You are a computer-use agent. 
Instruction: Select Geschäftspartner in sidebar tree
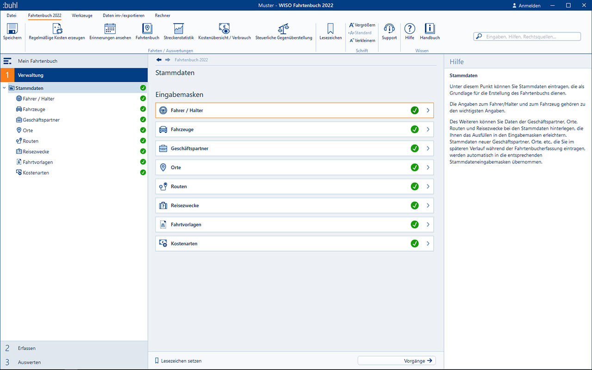click(x=41, y=120)
